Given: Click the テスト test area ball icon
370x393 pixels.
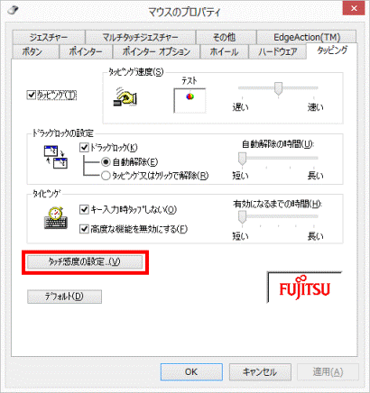Looking at the screenshot, I should [190, 96].
